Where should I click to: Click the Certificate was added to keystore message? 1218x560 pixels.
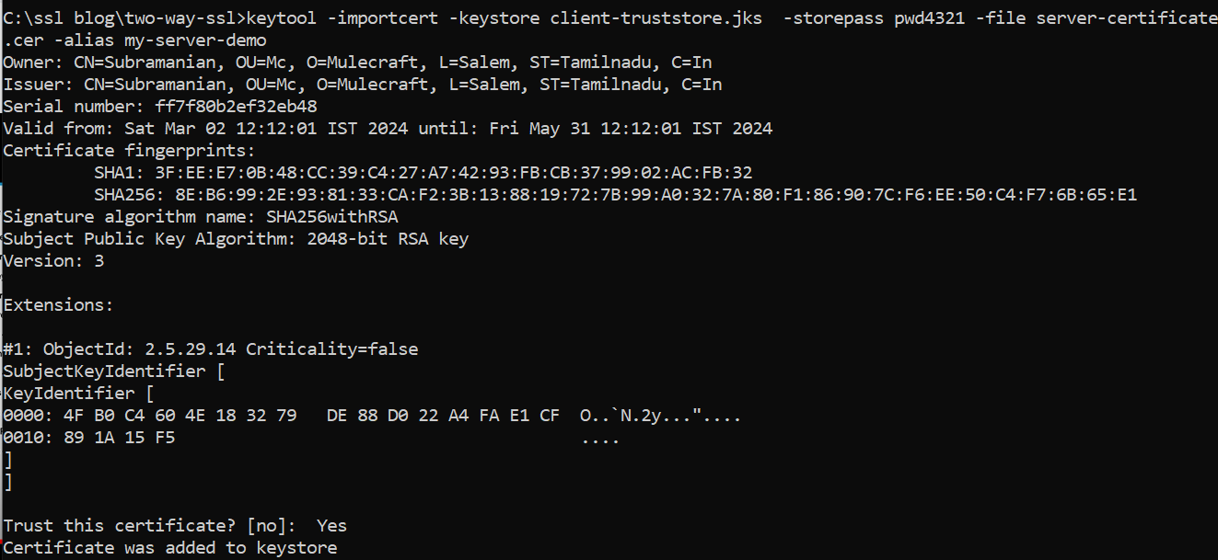[169, 548]
